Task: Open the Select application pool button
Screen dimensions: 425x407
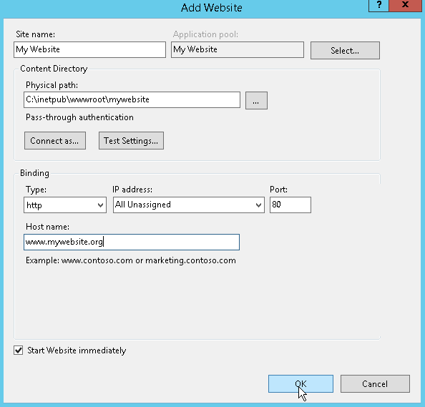Action: click(345, 50)
